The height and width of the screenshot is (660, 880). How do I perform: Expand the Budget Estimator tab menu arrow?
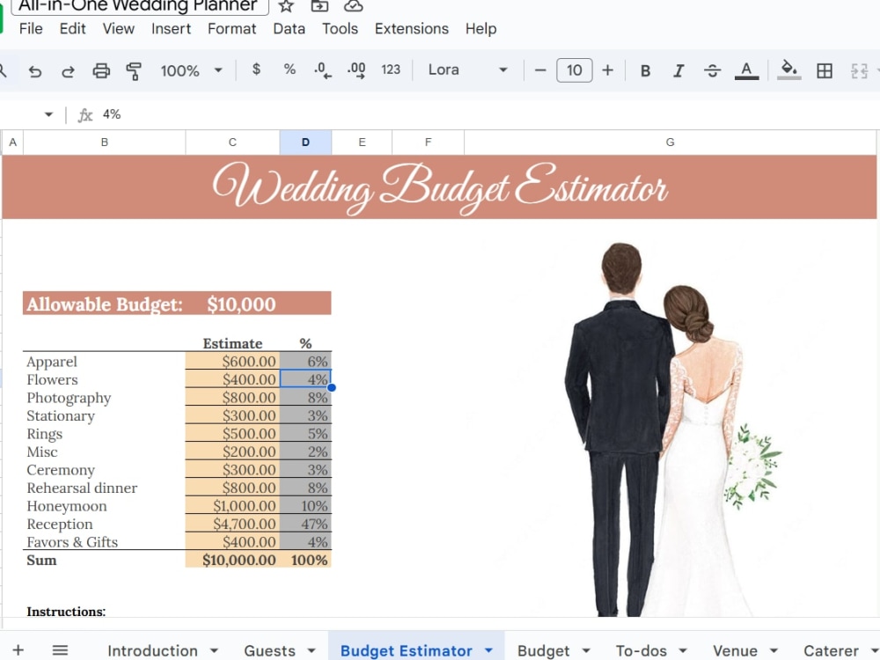tap(488, 650)
